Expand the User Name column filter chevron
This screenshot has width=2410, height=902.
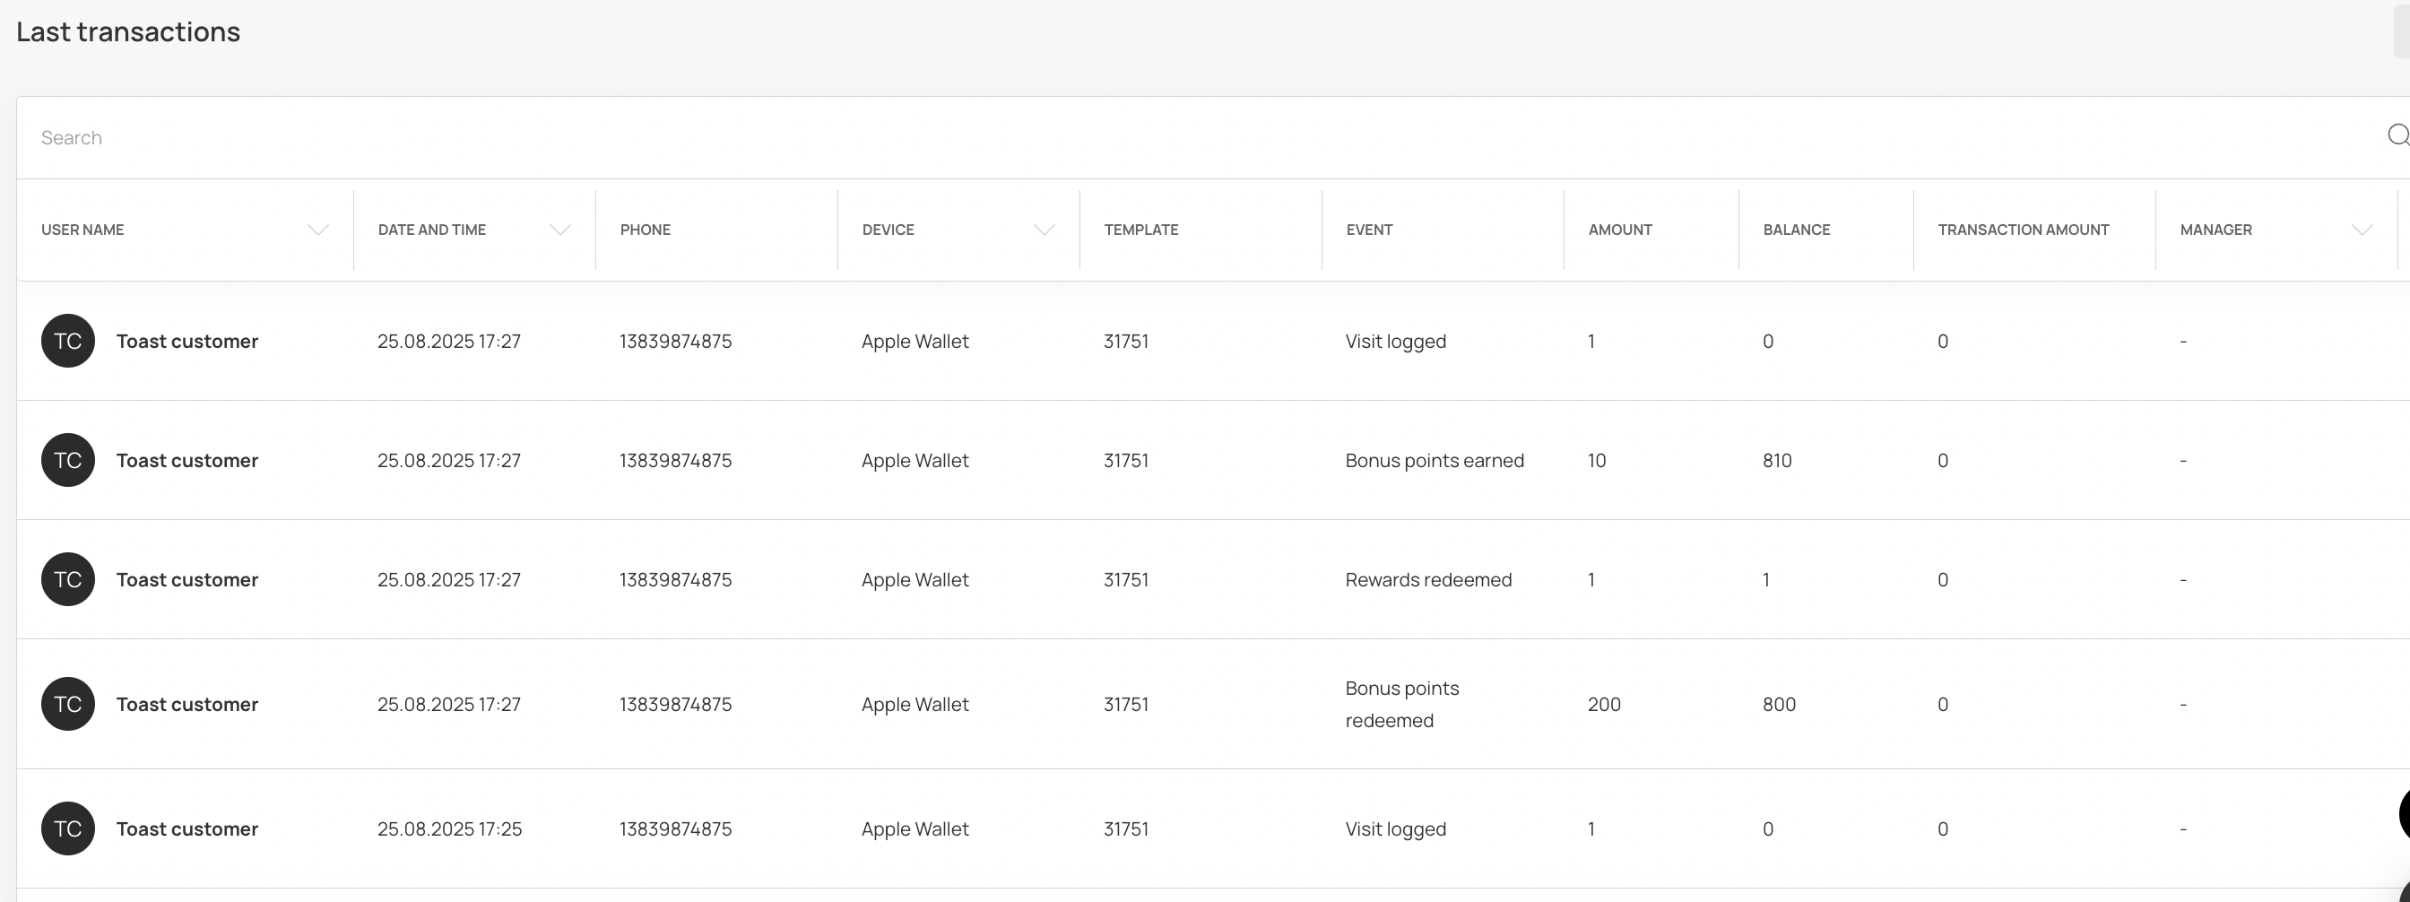pos(318,230)
